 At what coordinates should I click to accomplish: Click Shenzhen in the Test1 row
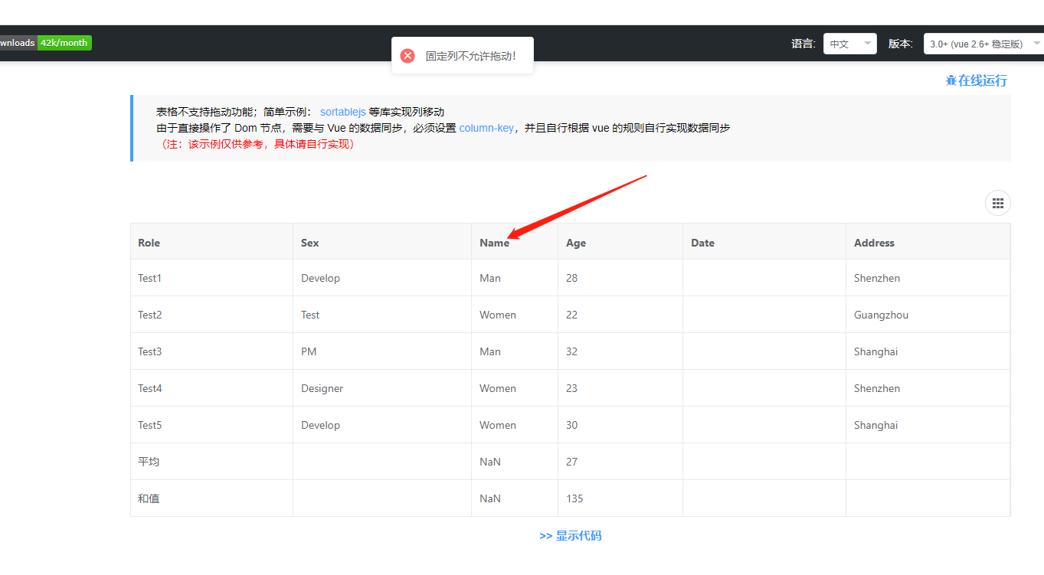(x=928, y=278)
